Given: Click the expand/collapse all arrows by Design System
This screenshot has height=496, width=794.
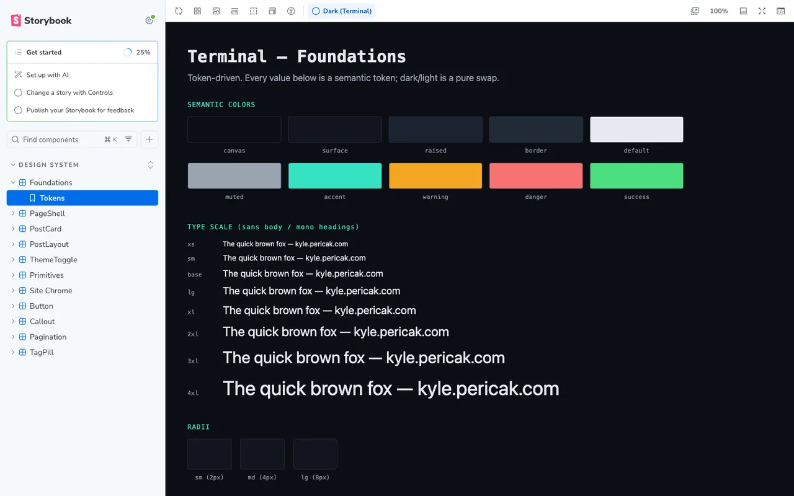Looking at the screenshot, I should pos(150,165).
